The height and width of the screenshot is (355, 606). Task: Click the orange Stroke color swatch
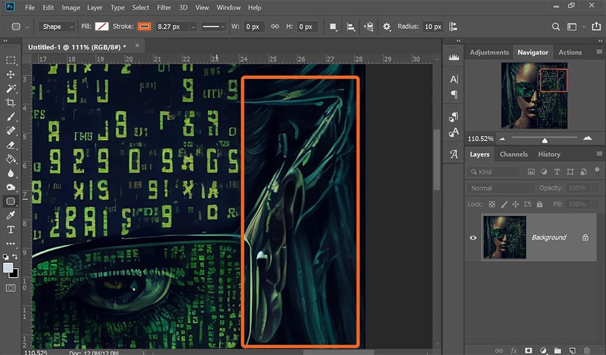(x=145, y=27)
